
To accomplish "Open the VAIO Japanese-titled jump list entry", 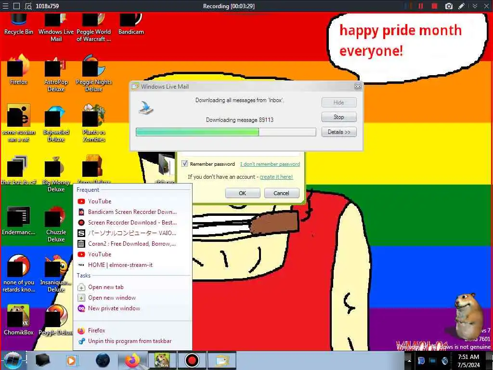I will coord(132,233).
